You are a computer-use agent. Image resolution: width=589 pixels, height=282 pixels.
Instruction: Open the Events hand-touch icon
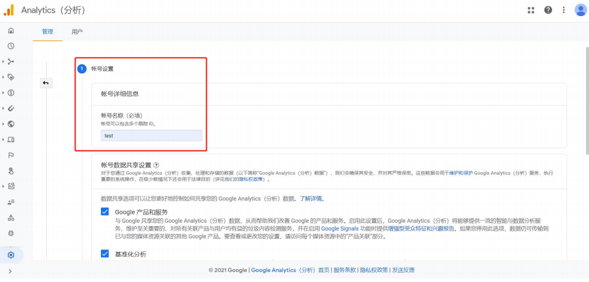click(11, 171)
